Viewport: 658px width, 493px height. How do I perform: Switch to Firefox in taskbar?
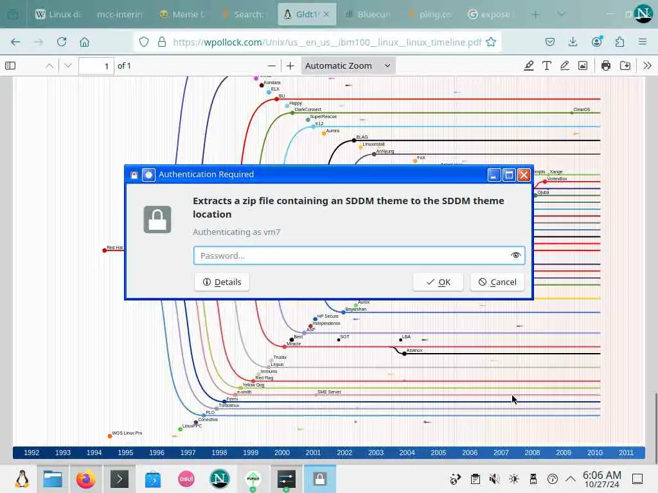point(85,479)
